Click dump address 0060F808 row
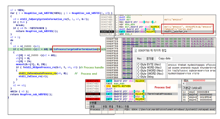220x119 pixels. point(112,51)
